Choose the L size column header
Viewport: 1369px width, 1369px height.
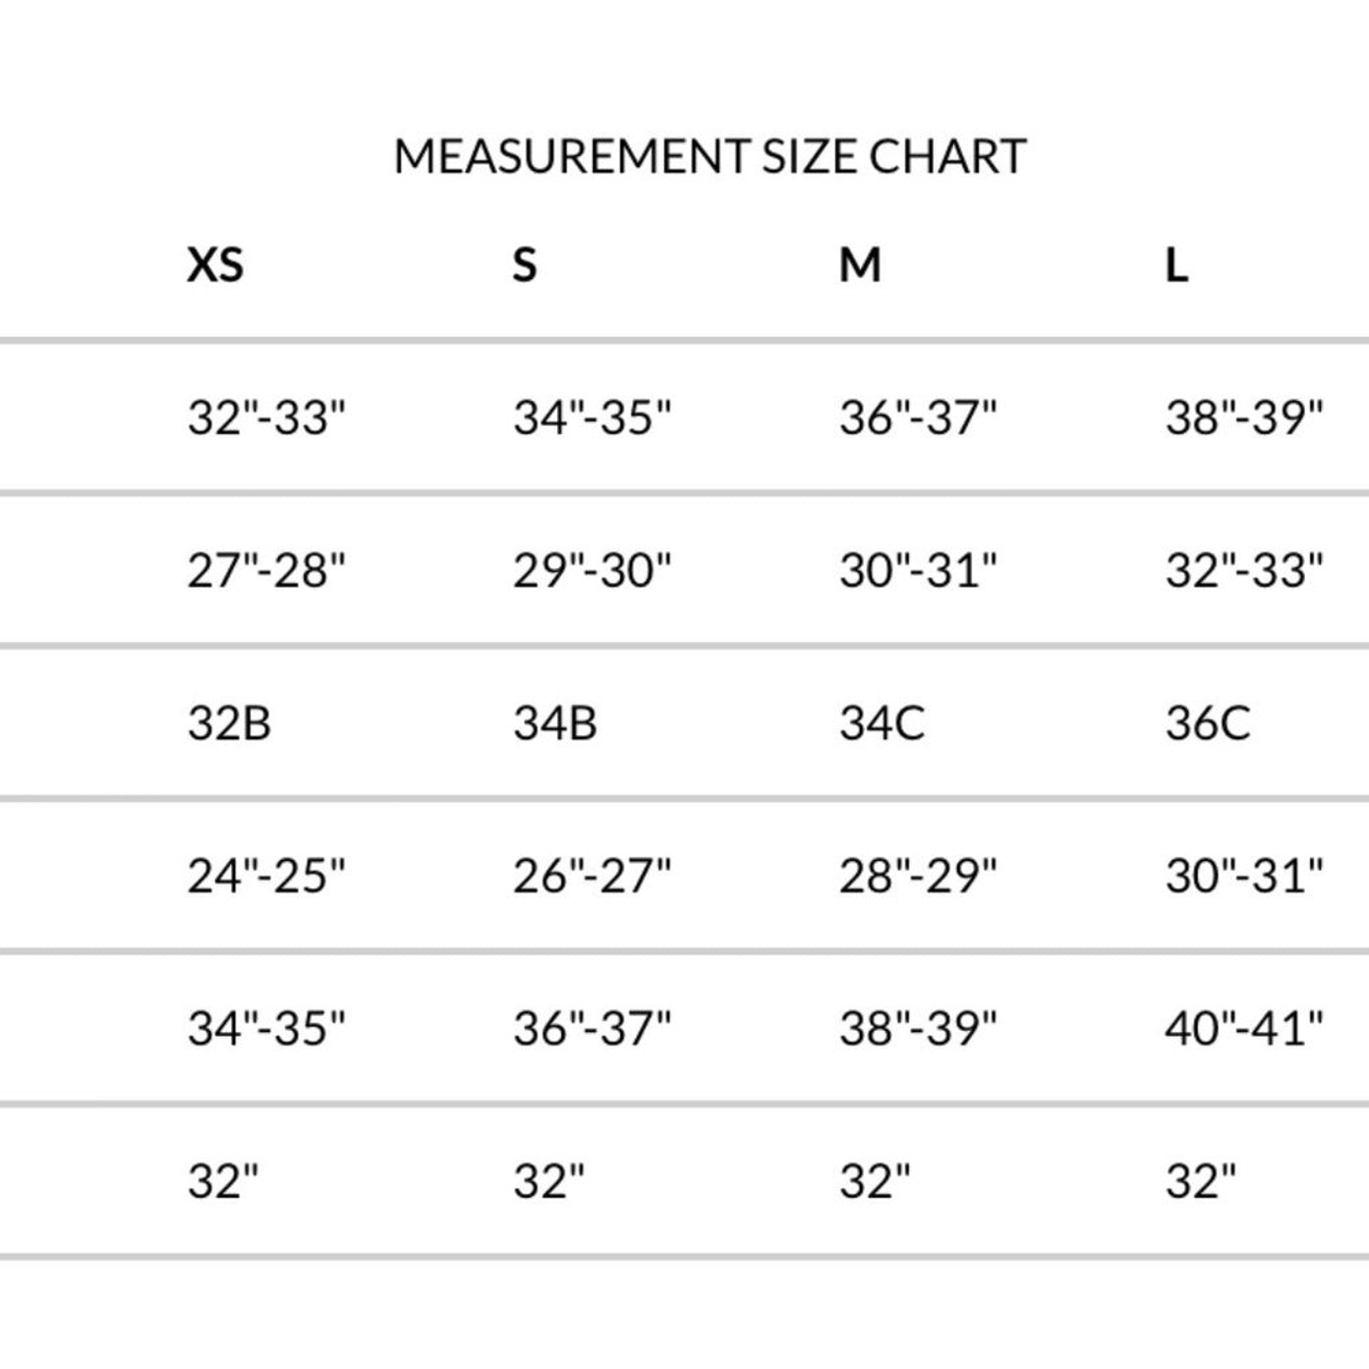(x=1176, y=266)
